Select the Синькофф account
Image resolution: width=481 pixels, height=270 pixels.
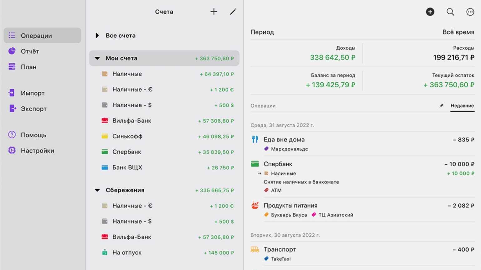(x=127, y=136)
